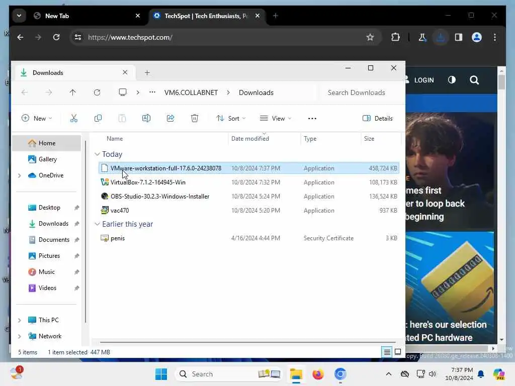Go up one folder level arrow
The image size is (515, 386).
(72, 92)
